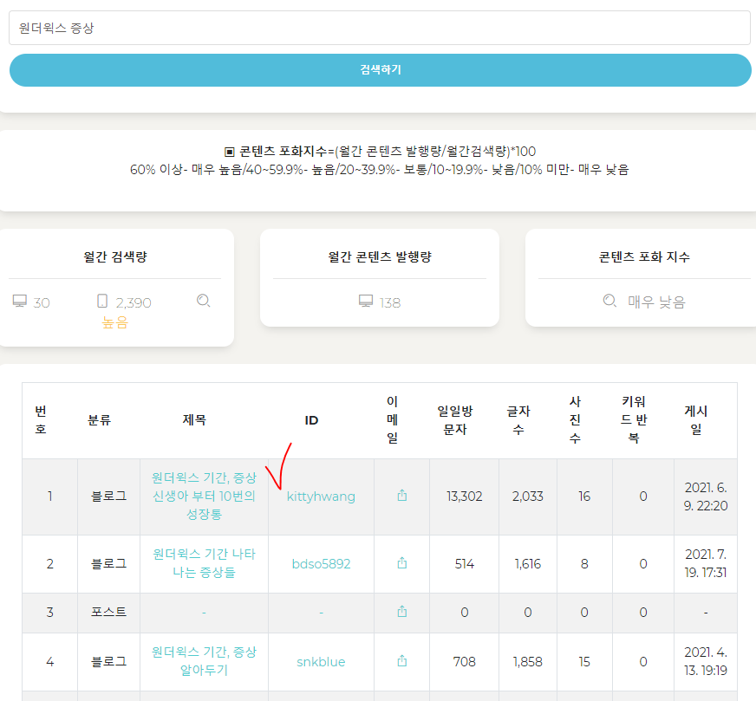The image size is (756, 701).
Task: Click the 키워드 반복 column header
Action: click(x=634, y=419)
